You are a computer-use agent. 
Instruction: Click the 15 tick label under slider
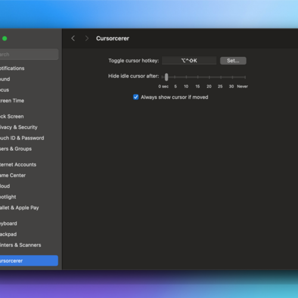(197, 86)
